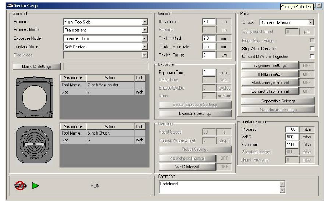
Task: Open IR-Illumination settings
Action: click(x=270, y=74)
